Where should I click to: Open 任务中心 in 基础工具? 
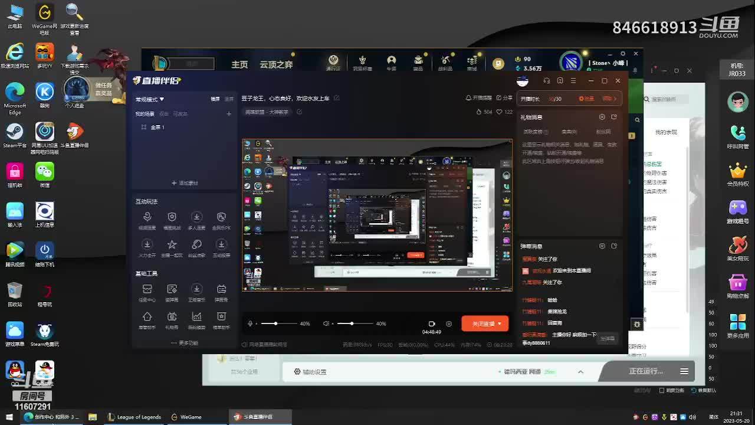click(x=147, y=292)
